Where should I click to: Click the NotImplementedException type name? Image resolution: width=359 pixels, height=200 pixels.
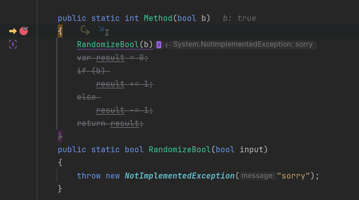click(x=180, y=176)
